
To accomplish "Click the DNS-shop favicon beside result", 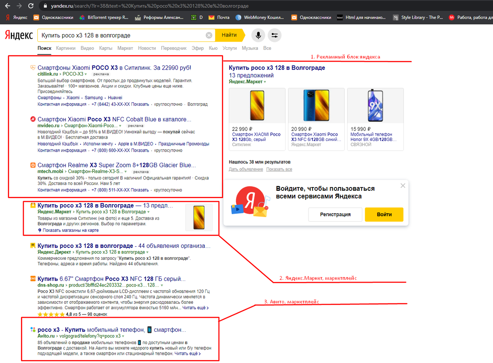I will (x=33, y=279).
